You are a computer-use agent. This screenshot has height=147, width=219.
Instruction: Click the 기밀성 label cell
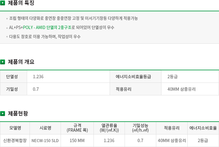(x=13, y=89)
